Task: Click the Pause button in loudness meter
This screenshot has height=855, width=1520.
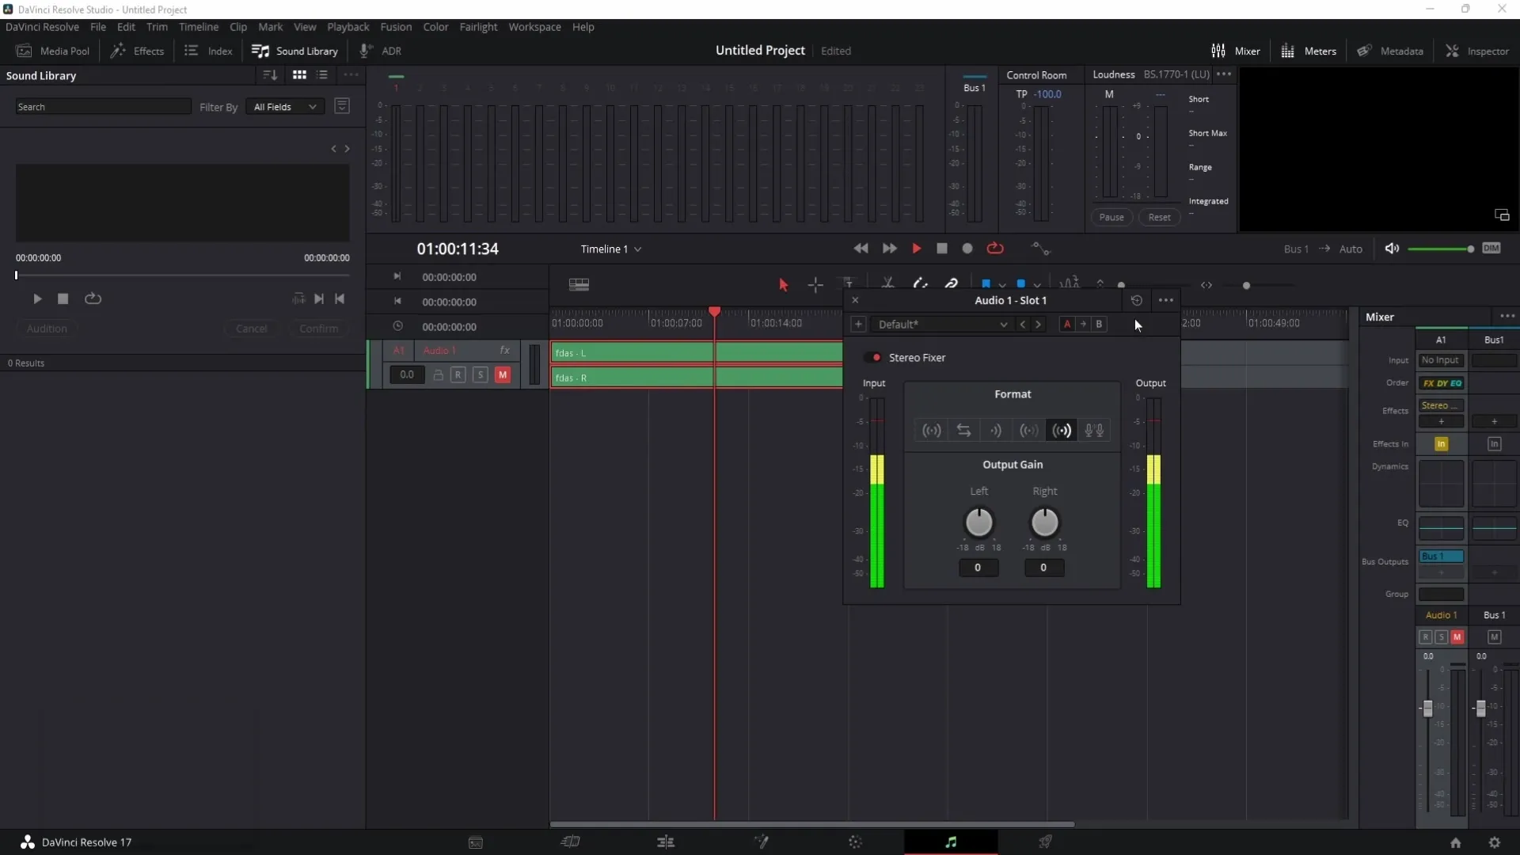Action: (1111, 217)
